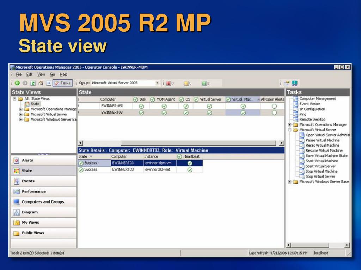Sort by the All Open Alerts column header
361x270 pixels.
(272, 99)
